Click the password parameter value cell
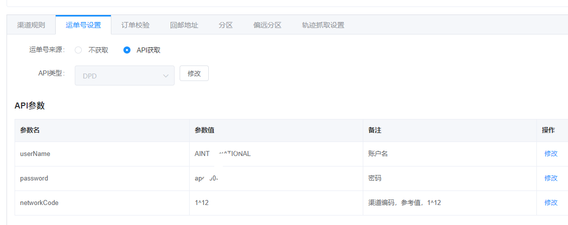Image resolution: width=568 pixels, height=225 pixels. tap(275, 178)
